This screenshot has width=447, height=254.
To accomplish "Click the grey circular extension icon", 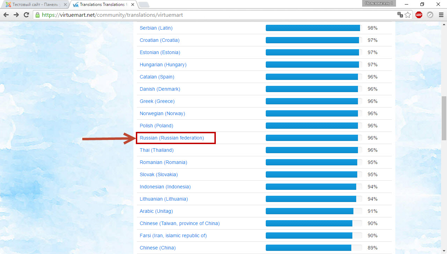I will tap(430, 15).
